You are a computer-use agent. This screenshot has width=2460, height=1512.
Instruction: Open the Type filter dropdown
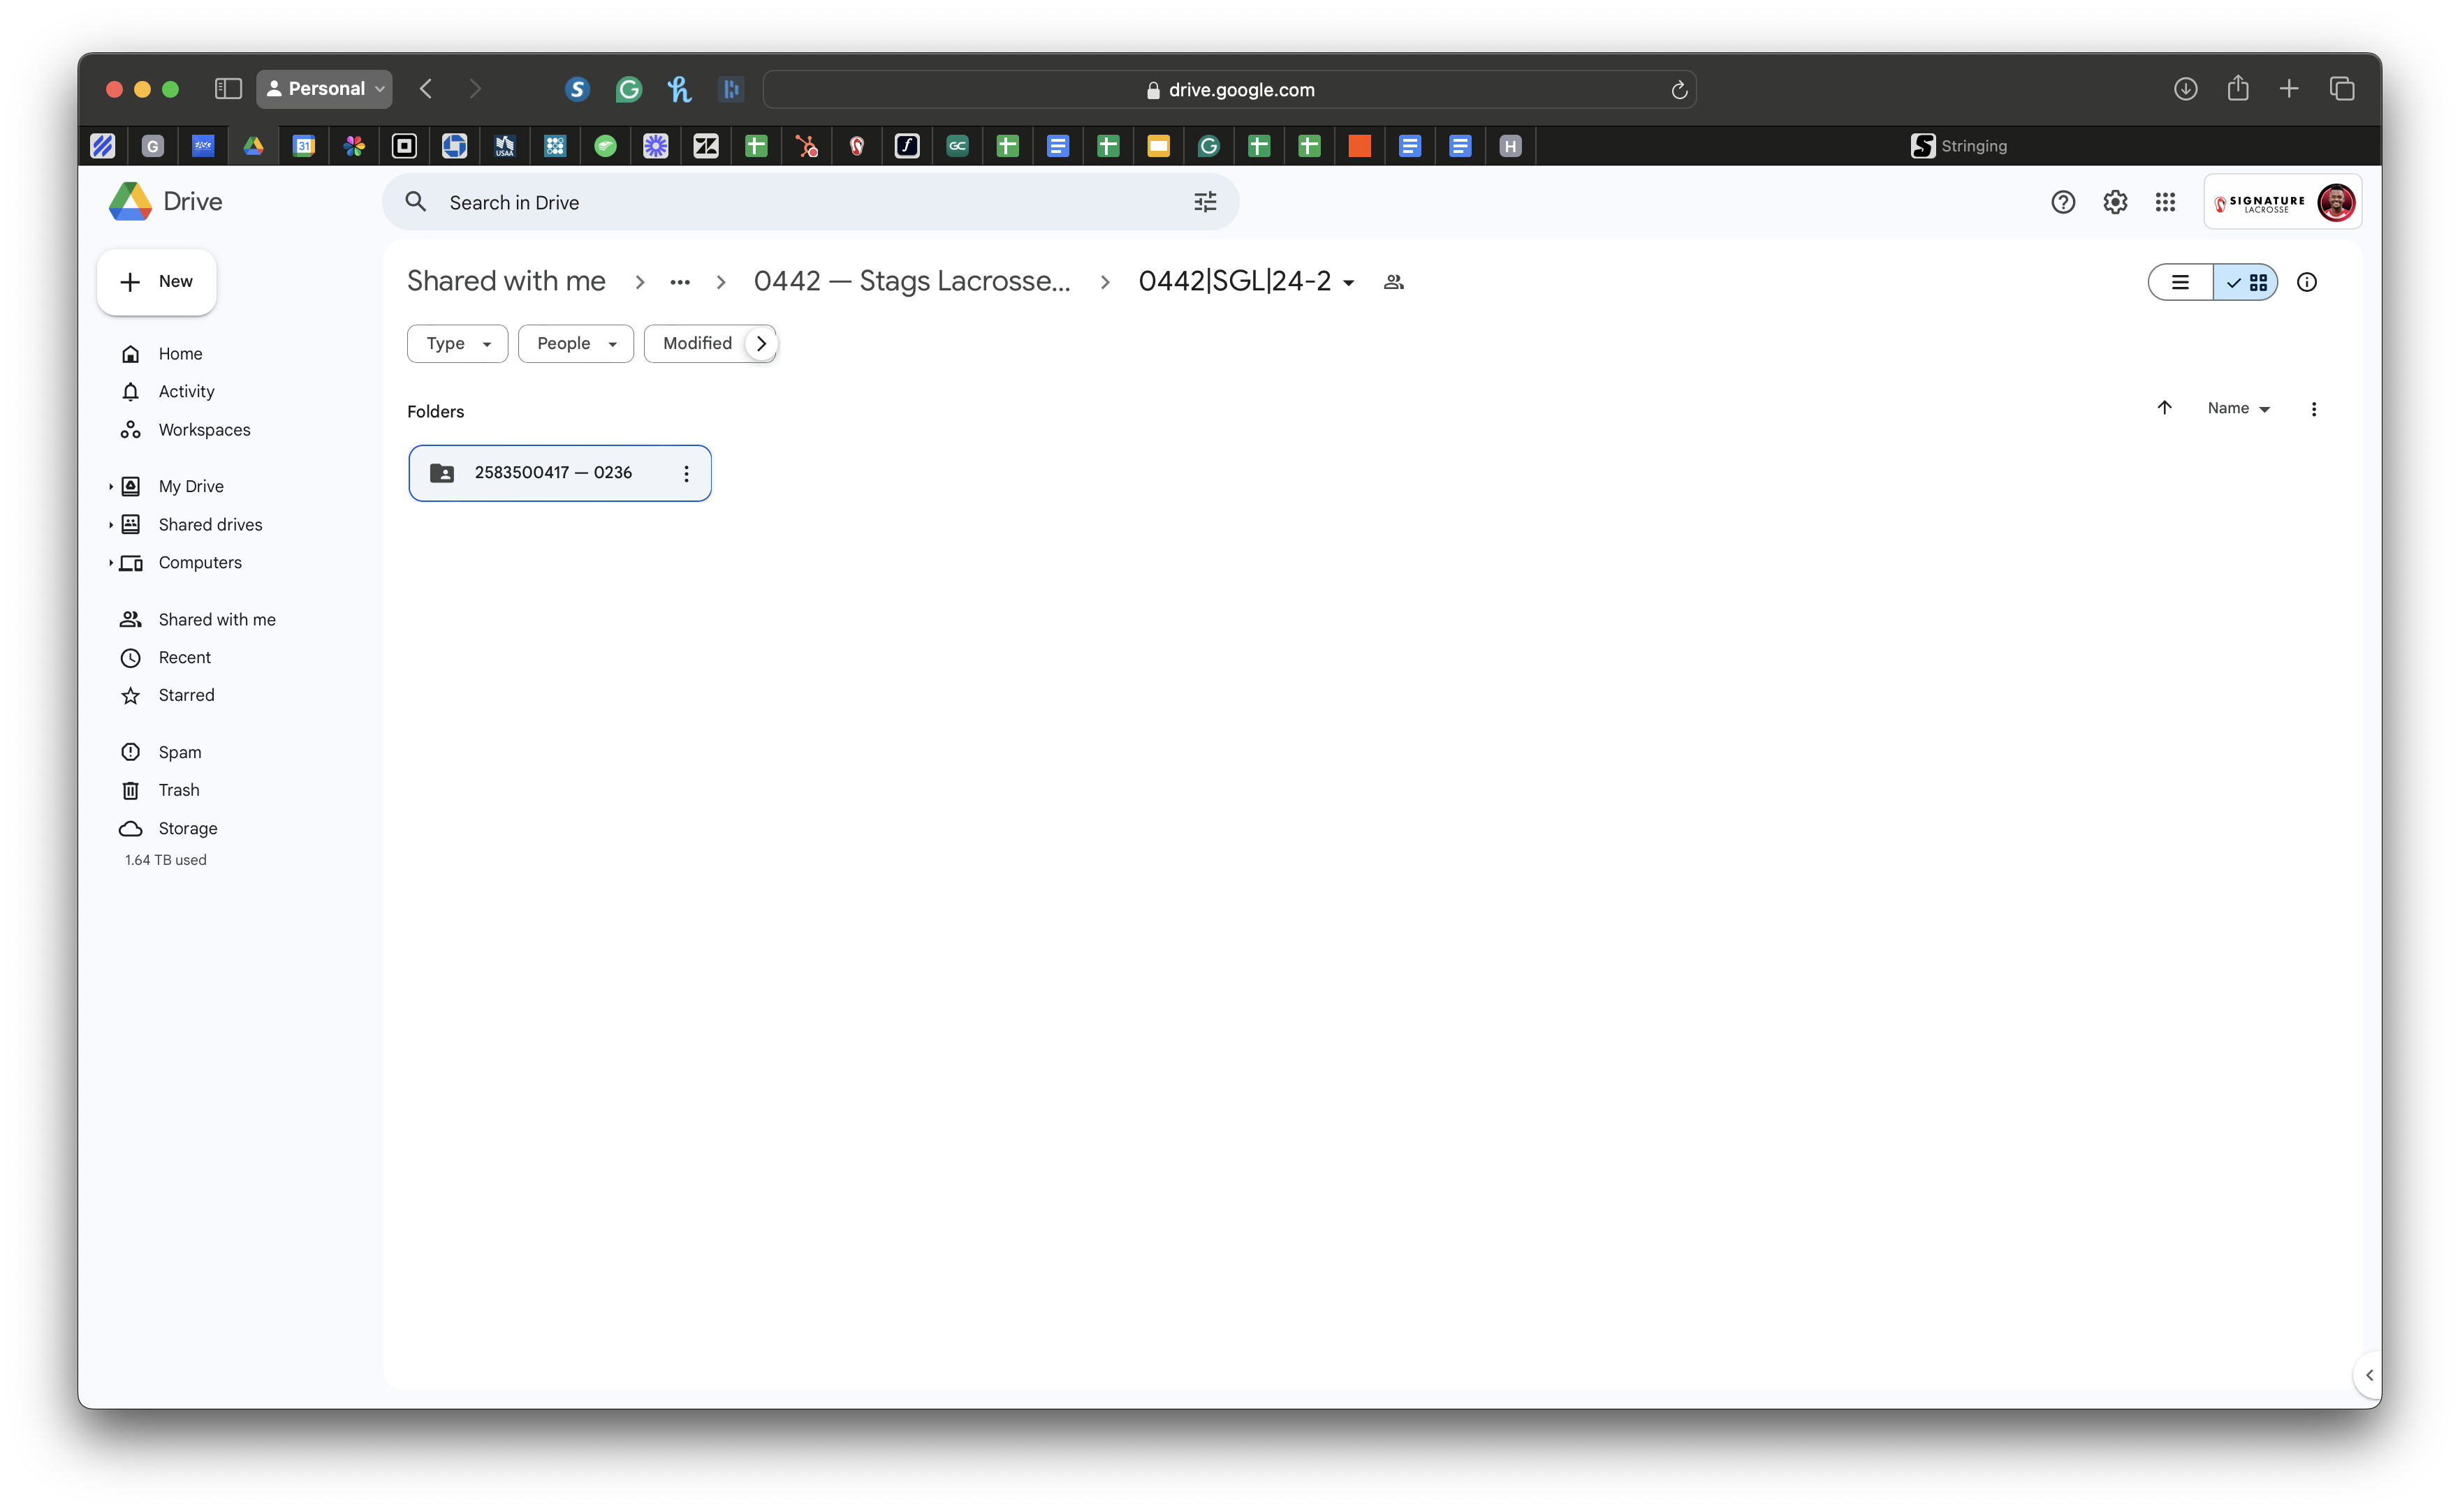coord(457,344)
